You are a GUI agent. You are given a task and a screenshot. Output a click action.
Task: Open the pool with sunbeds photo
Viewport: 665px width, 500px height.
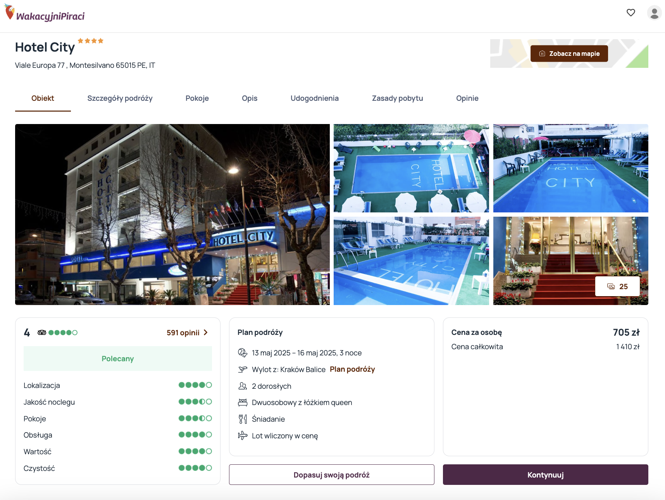tap(411, 261)
